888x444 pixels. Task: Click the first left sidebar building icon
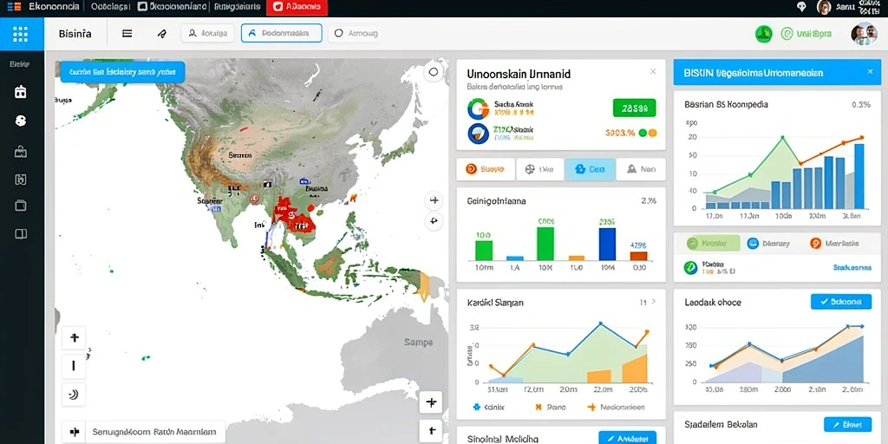click(x=21, y=92)
